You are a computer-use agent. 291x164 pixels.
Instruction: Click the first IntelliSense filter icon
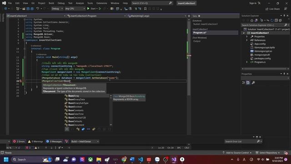(x=67, y=129)
